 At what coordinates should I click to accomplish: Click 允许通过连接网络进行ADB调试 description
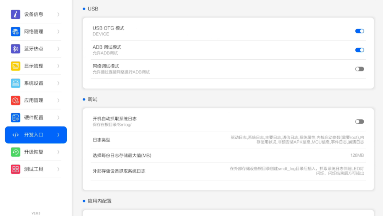coord(121,72)
